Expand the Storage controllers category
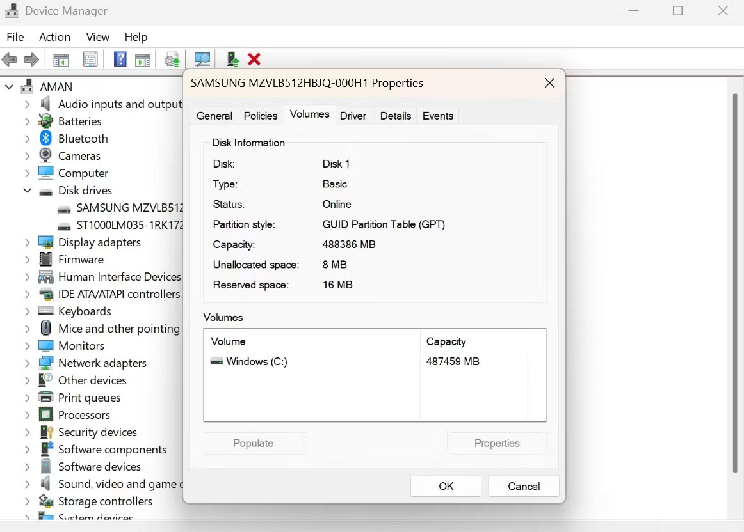Screen dimensions: 744x532 pos(27,501)
